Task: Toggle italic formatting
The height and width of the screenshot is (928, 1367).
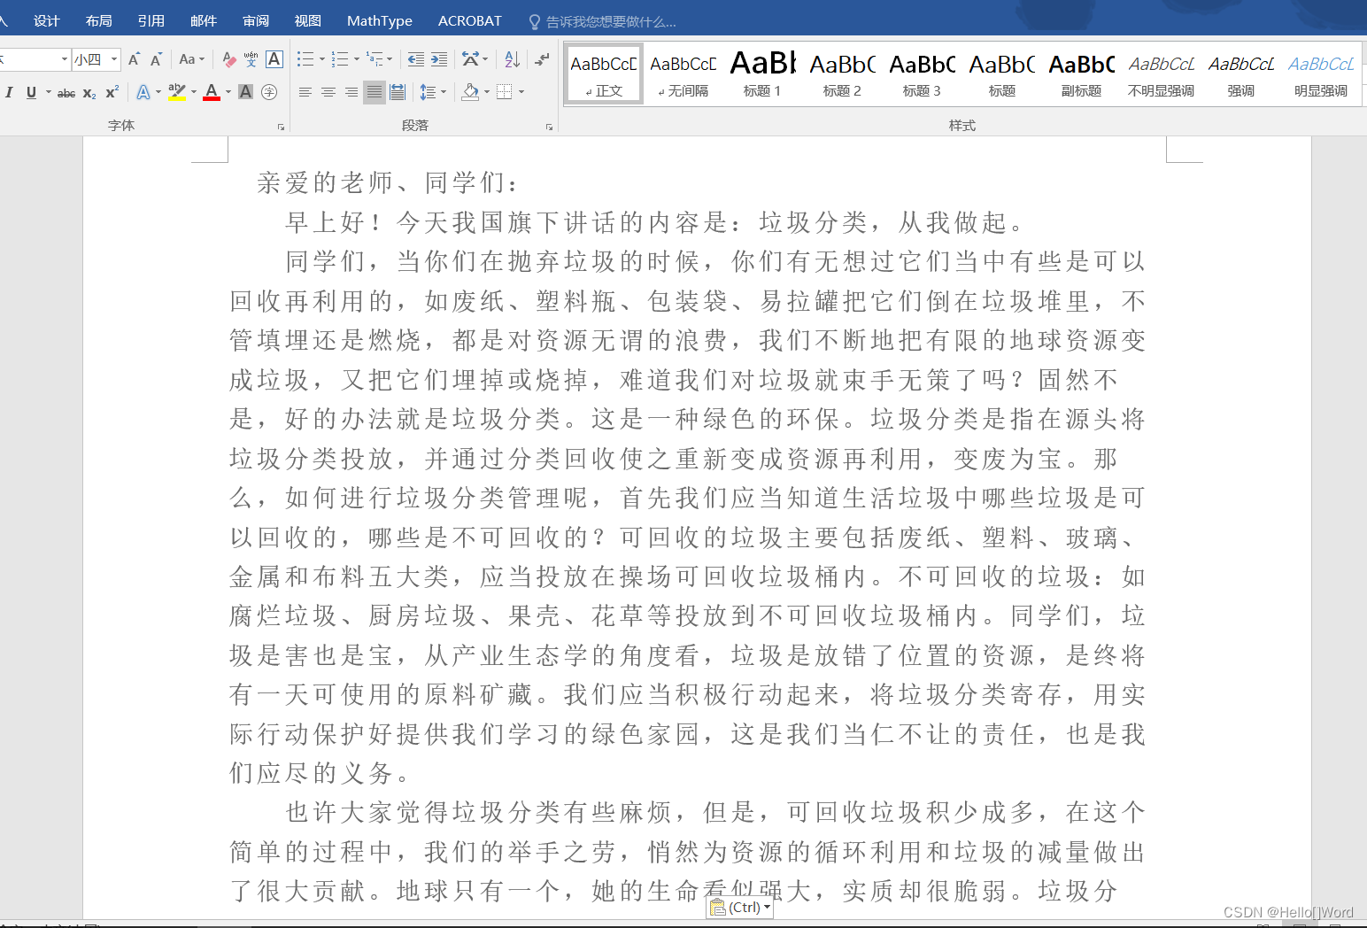Action: tap(9, 92)
